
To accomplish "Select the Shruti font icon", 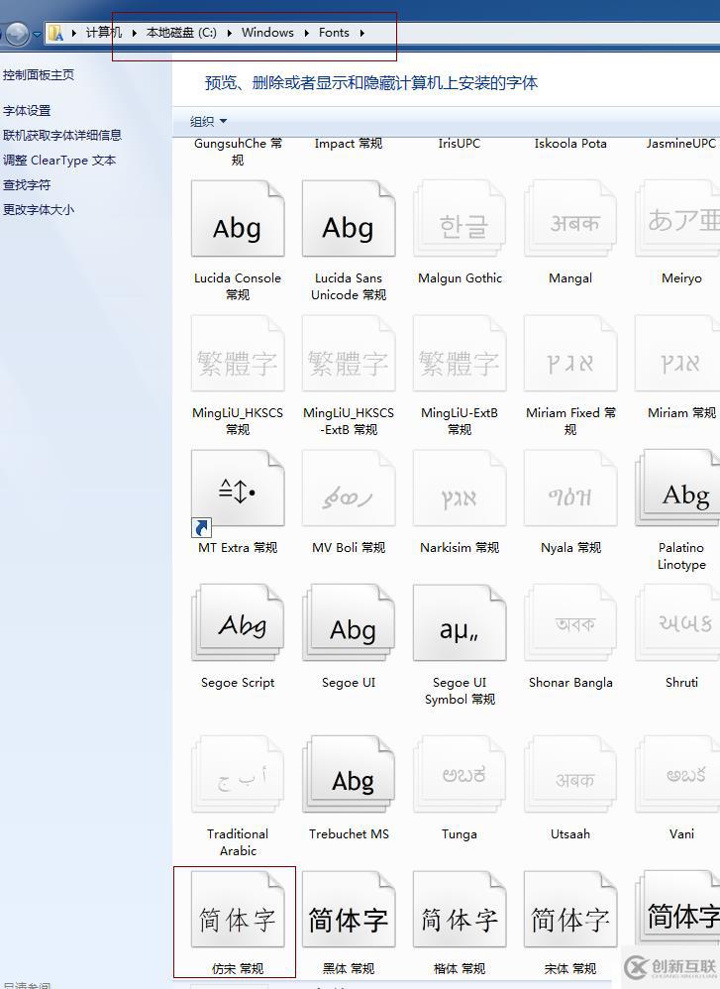I will click(x=677, y=623).
